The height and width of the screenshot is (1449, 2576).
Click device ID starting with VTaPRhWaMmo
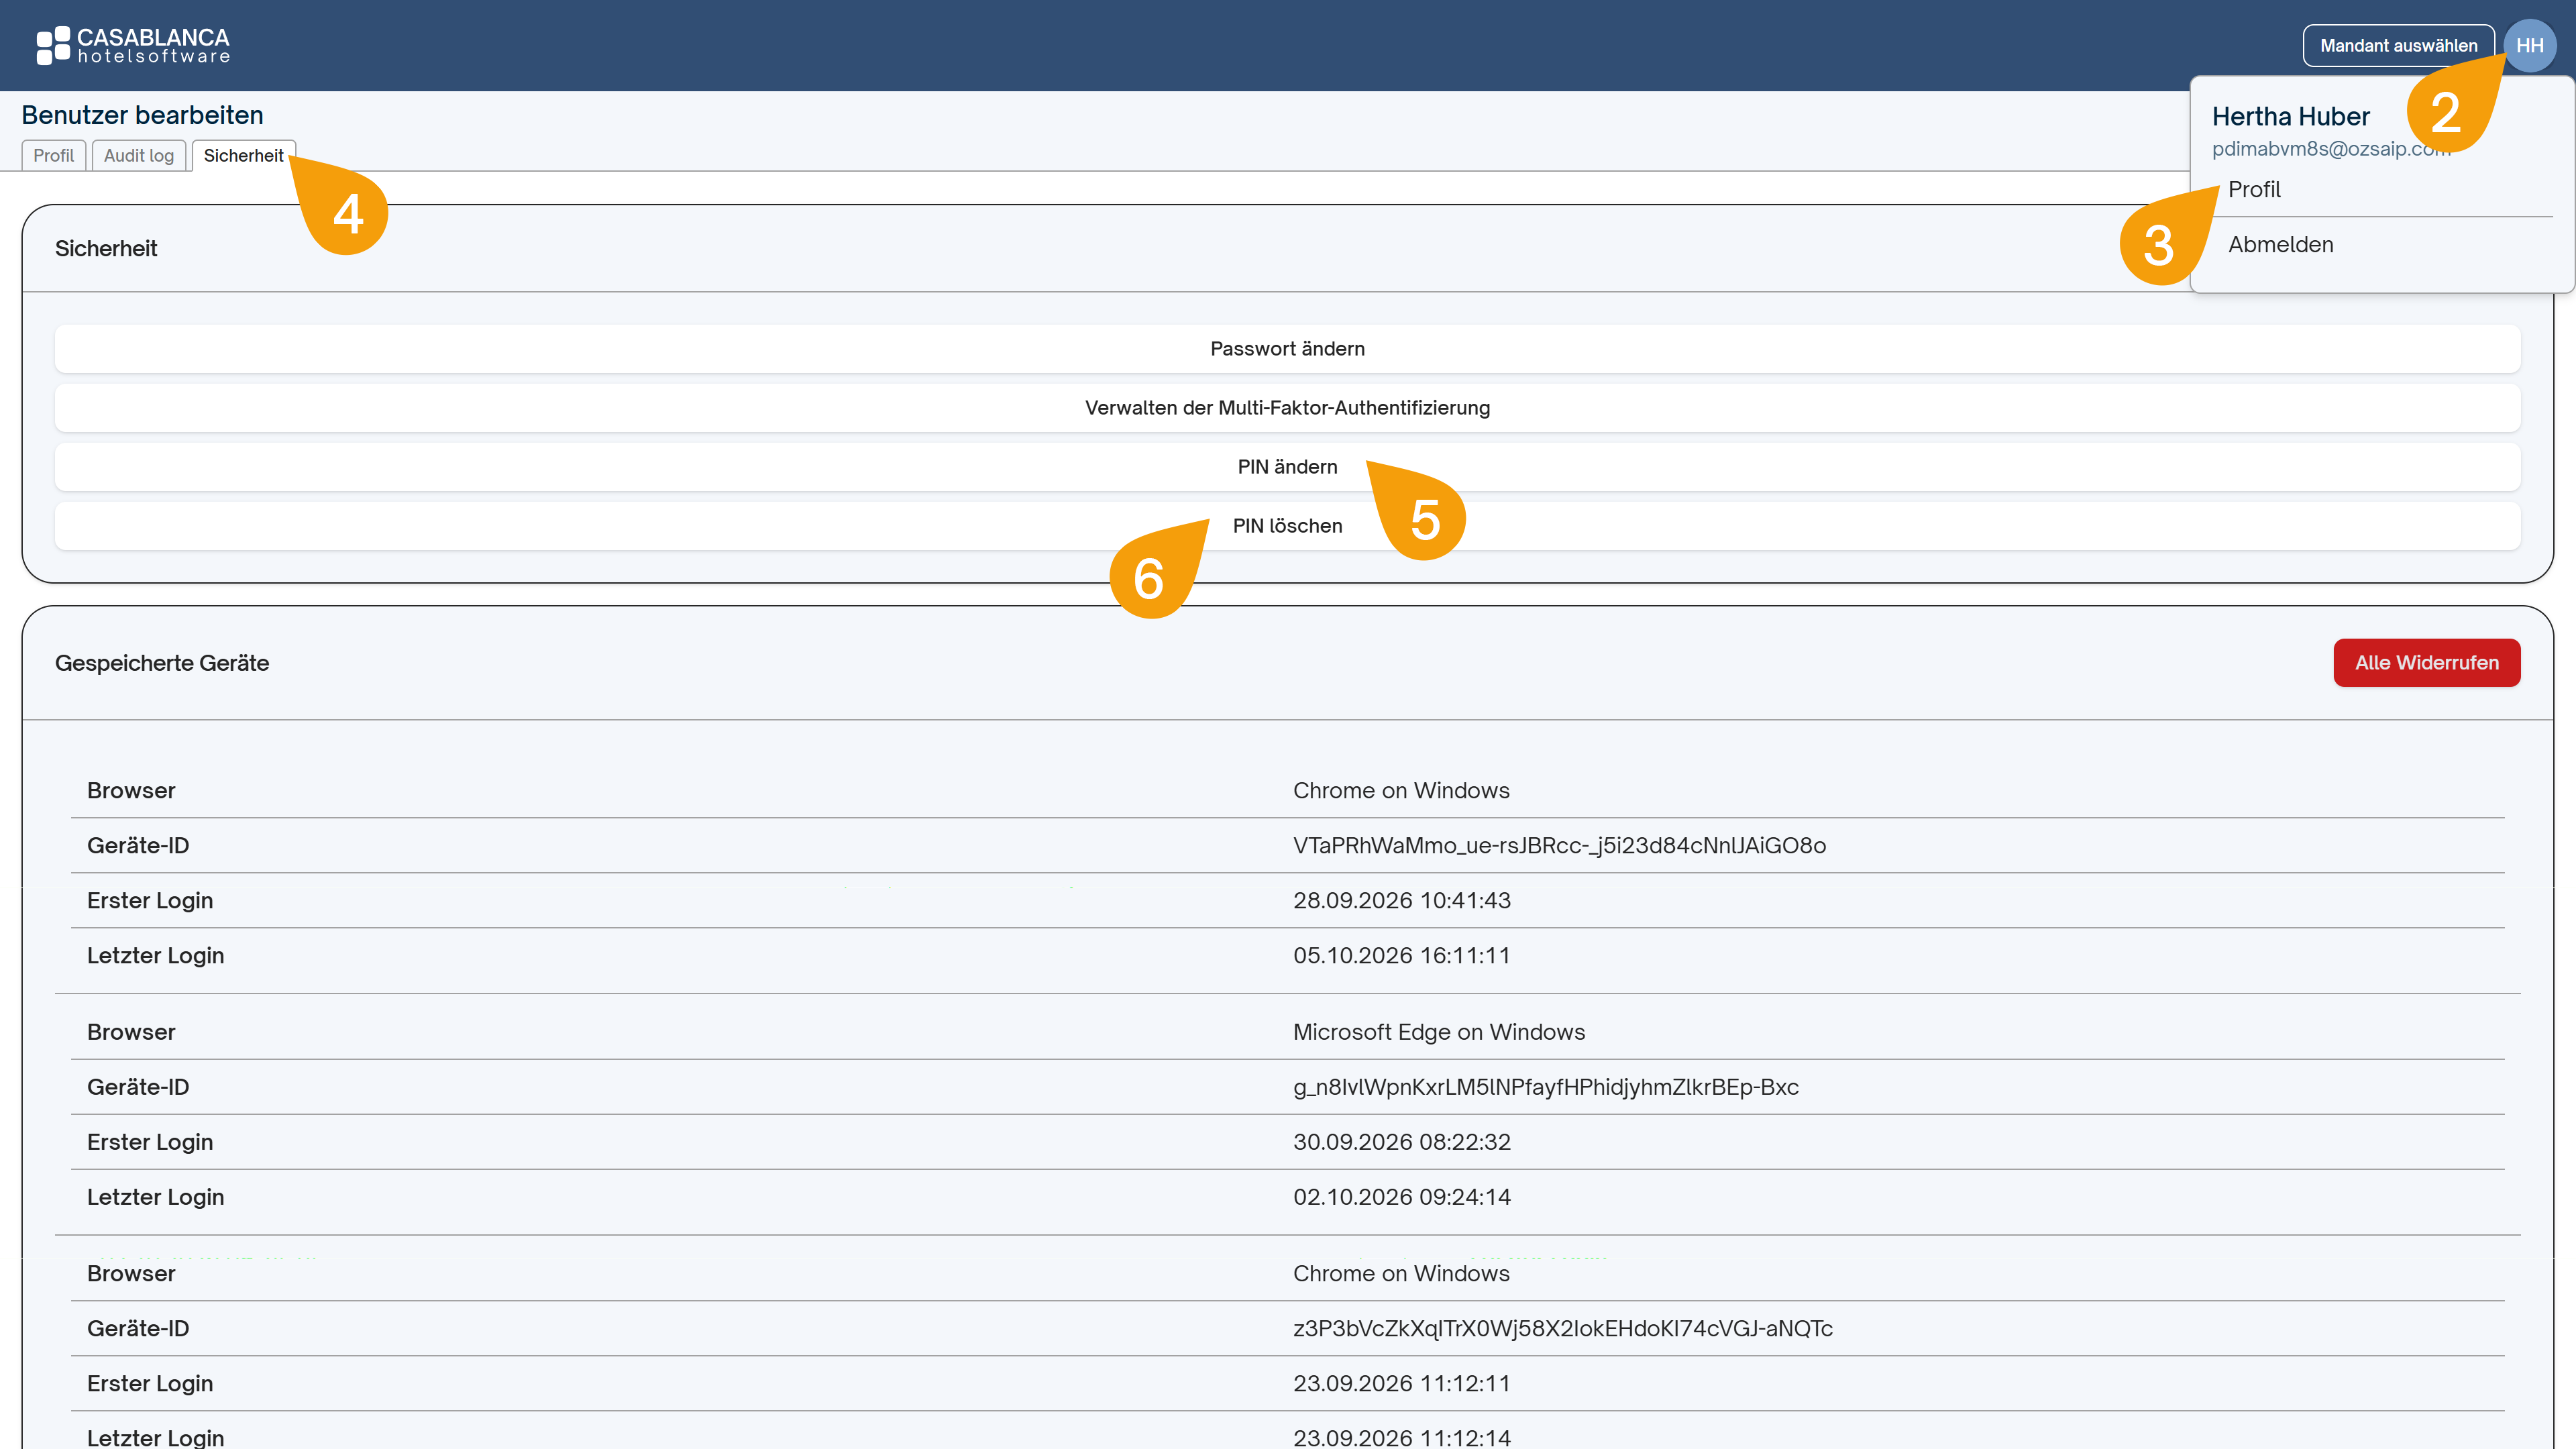click(1559, 846)
